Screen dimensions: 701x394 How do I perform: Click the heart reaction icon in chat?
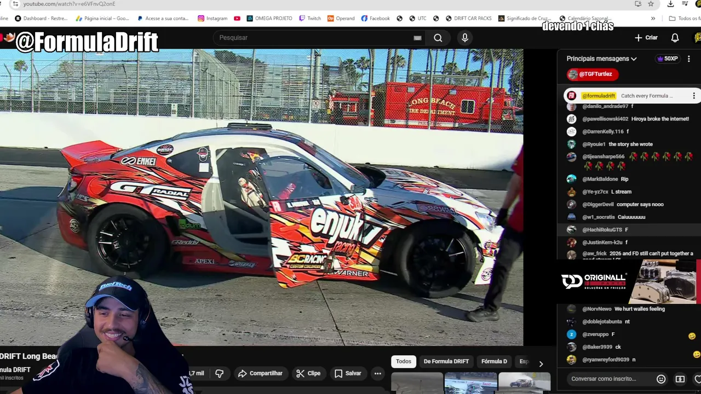tap(698, 379)
